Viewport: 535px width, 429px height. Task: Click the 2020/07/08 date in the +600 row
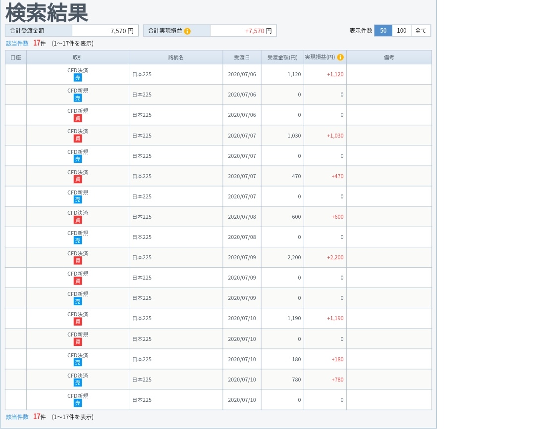click(242, 217)
